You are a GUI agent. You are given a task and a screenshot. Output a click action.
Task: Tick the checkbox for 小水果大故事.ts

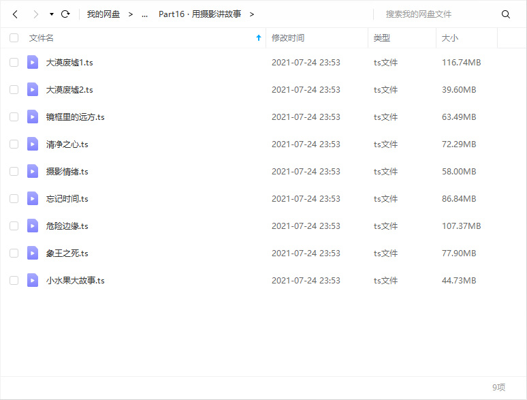(x=14, y=280)
